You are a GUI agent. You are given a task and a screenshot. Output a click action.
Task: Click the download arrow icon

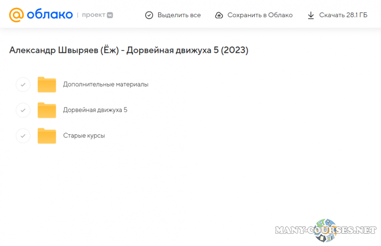[311, 15]
